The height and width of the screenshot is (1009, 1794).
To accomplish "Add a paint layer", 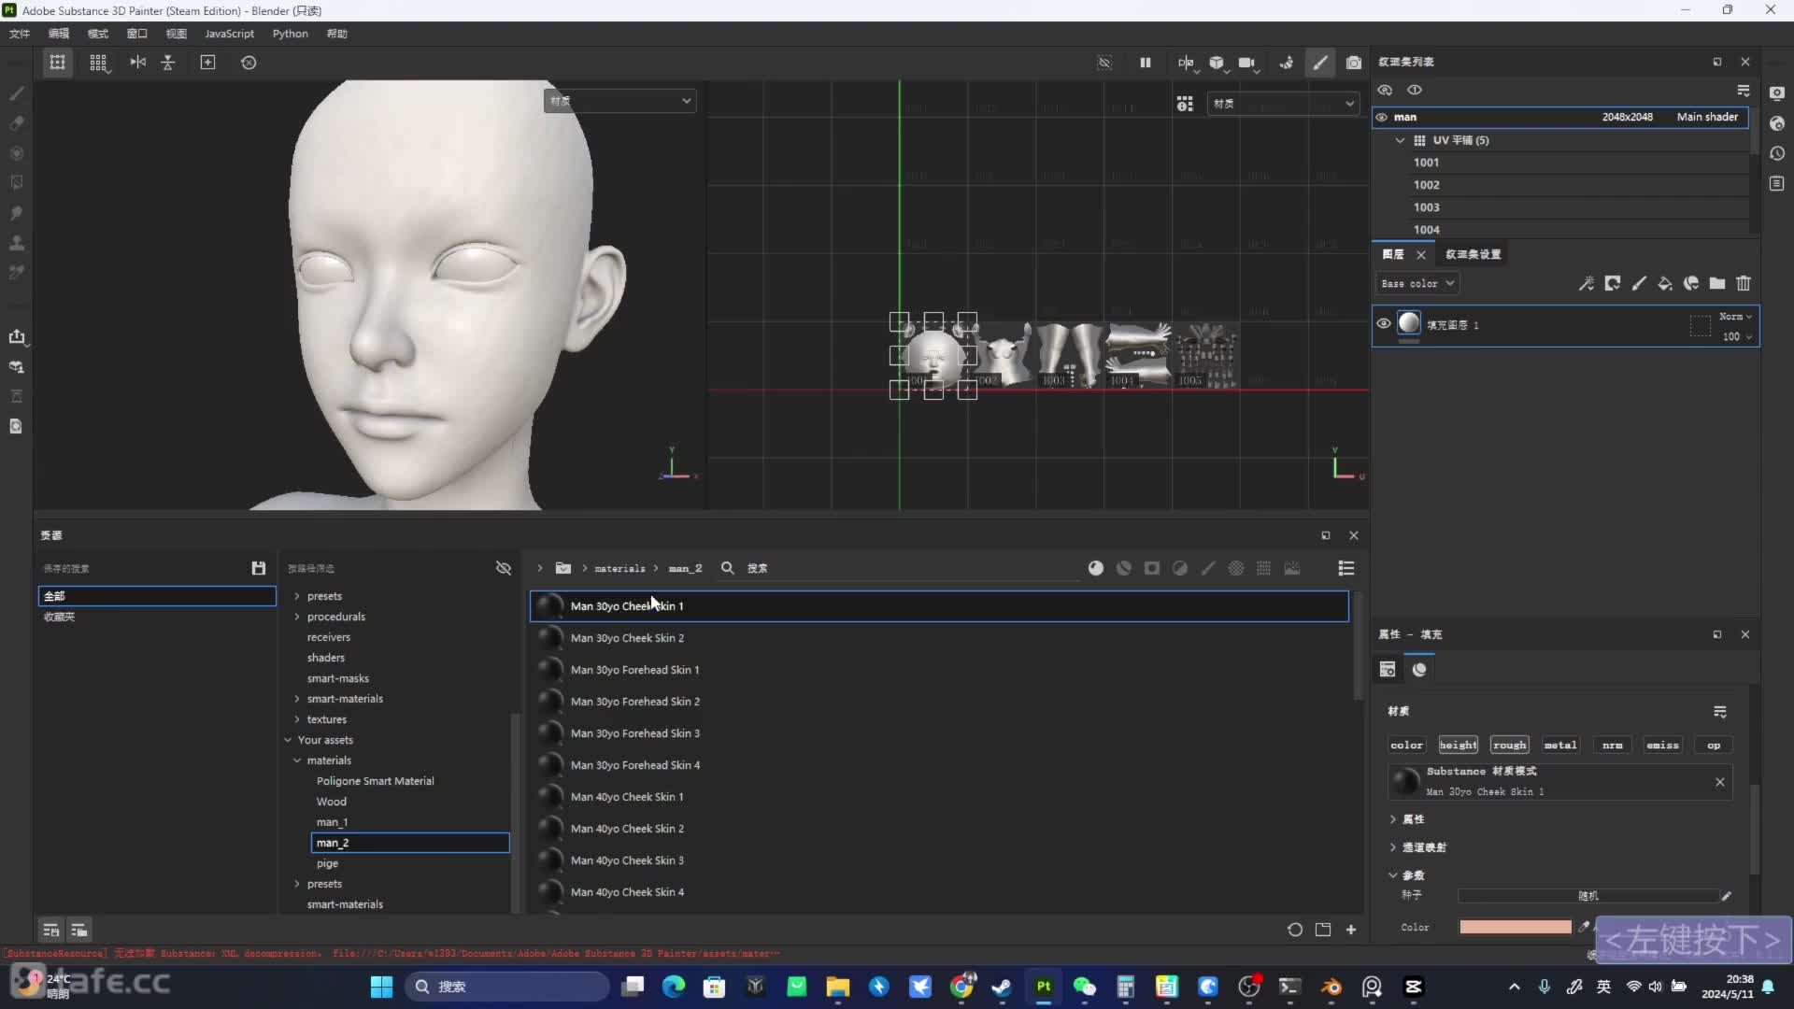I will pos(1639,283).
